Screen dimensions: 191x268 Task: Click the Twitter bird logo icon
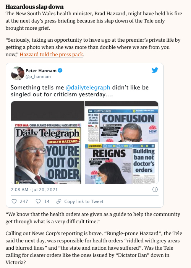tap(155, 70)
